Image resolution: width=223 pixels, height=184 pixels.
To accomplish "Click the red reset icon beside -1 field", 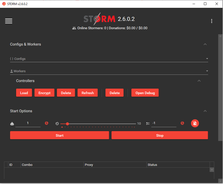I will (182, 123).
